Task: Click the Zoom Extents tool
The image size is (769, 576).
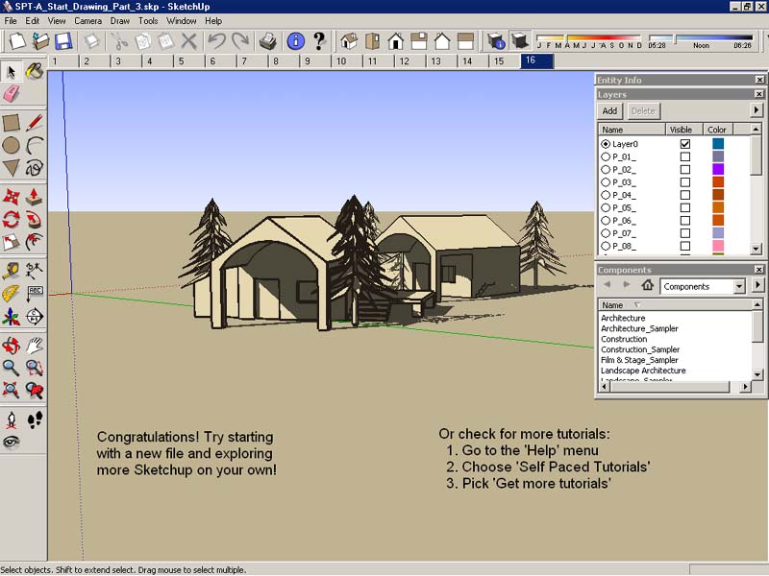Action: pyautogui.click(x=12, y=391)
